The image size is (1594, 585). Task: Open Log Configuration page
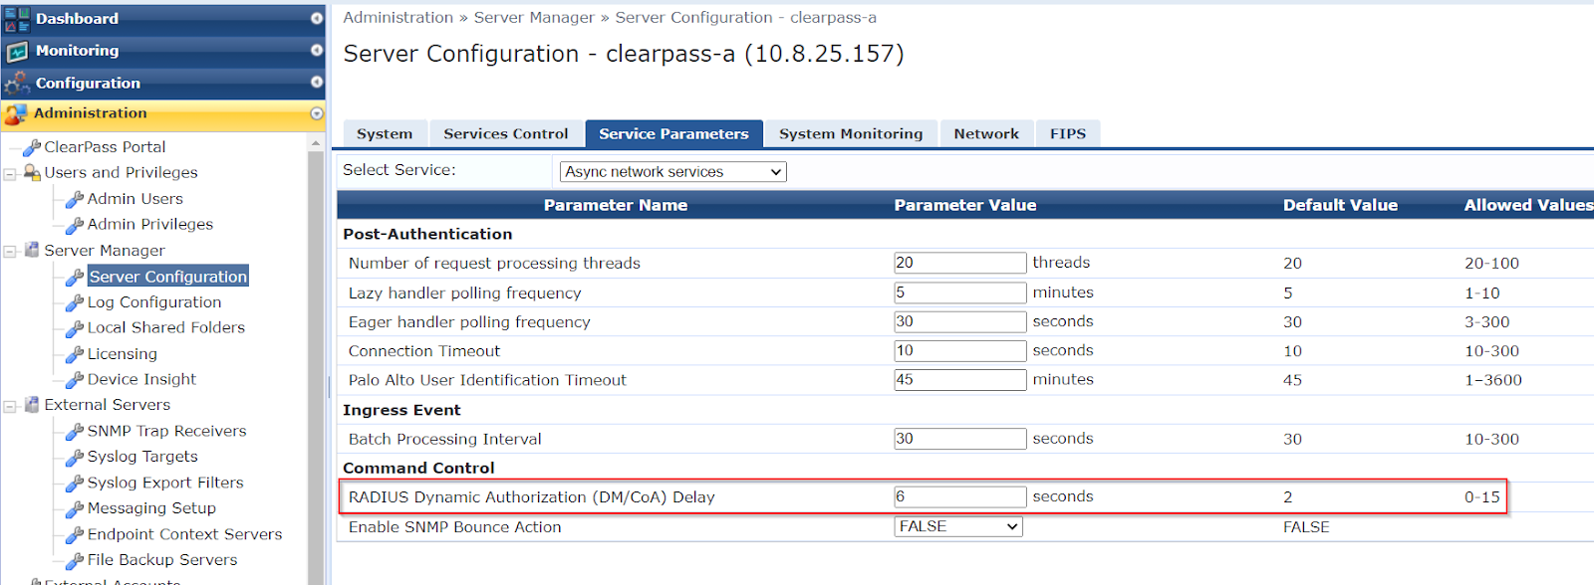[154, 302]
